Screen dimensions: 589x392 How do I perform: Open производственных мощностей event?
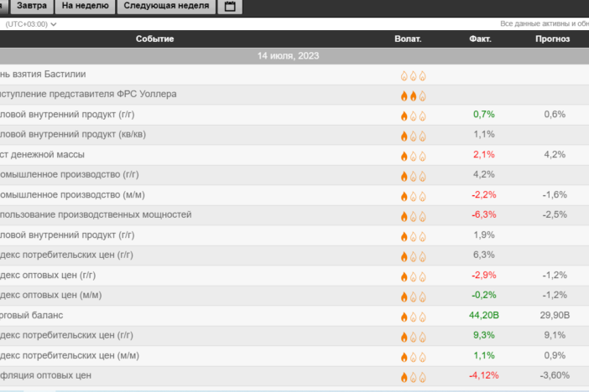(x=96, y=214)
